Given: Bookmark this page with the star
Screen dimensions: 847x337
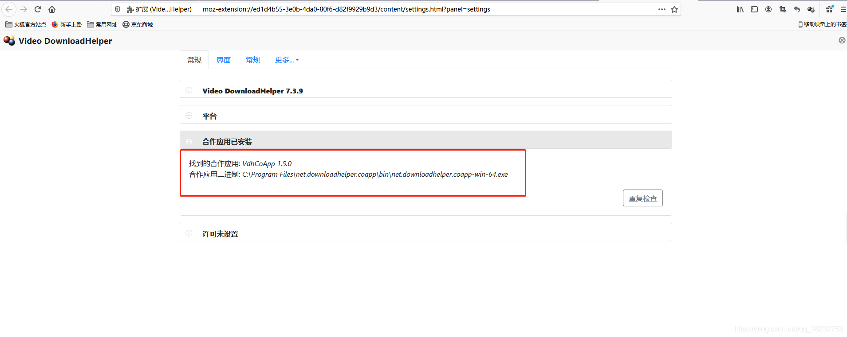Looking at the screenshot, I should pos(674,9).
